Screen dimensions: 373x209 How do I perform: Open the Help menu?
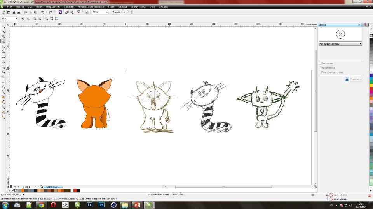pos(163,7)
